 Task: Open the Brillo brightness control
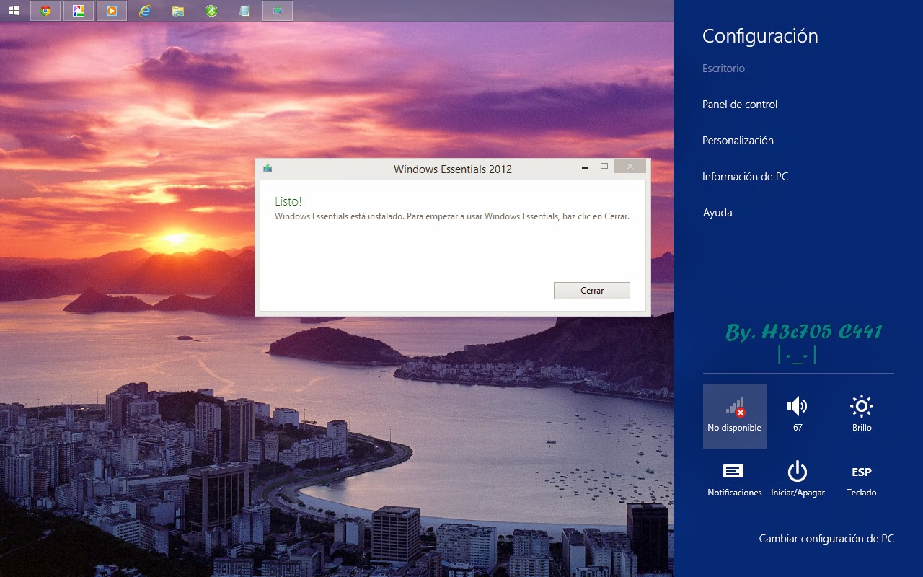[x=862, y=416]
